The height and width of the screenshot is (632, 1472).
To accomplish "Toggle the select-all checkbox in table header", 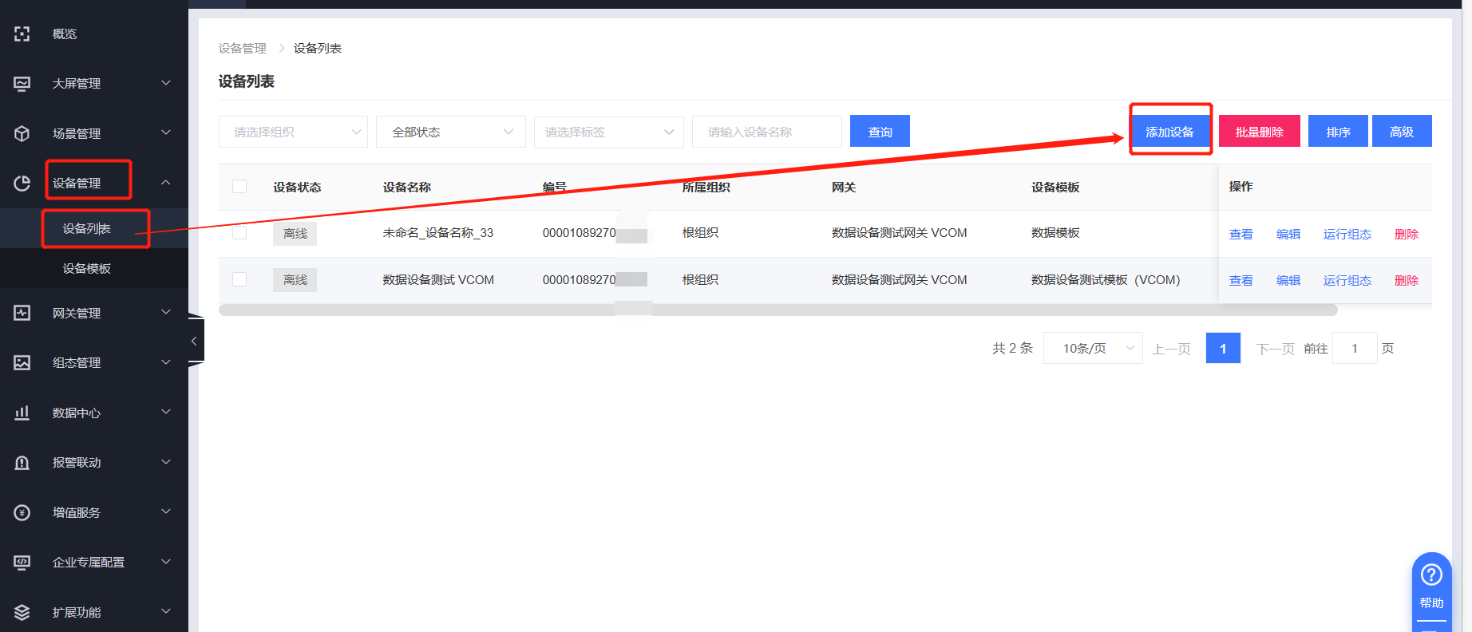I will 239,187.
